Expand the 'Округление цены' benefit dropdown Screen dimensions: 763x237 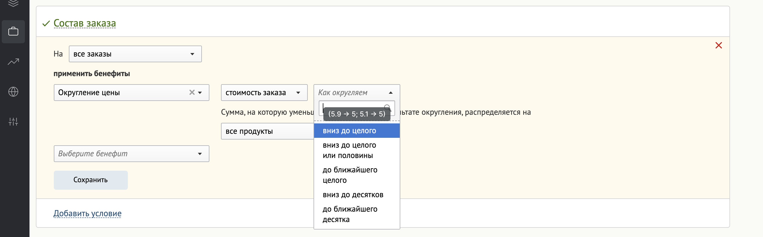200,93
